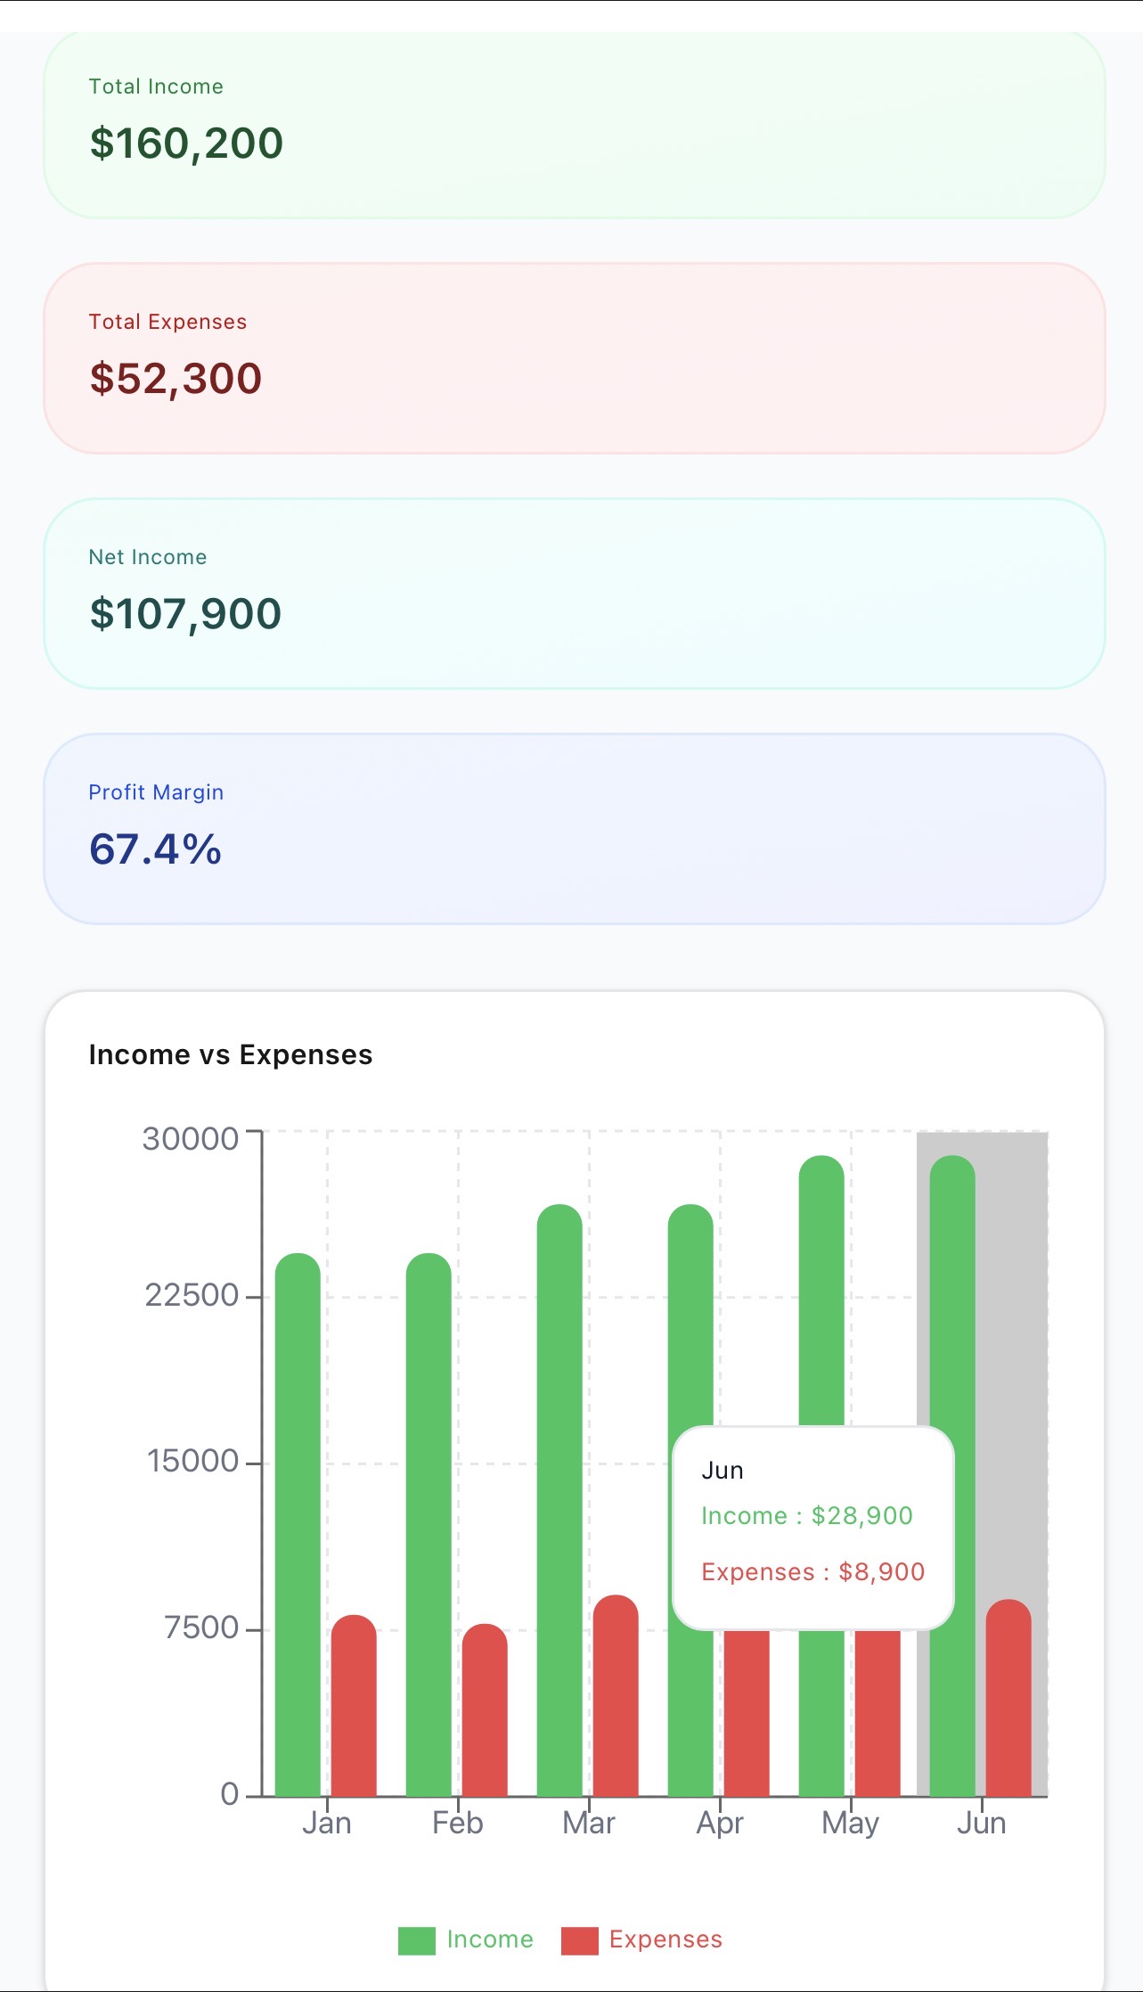1143x1992 pixels.
Task: Click the green Income legend swatch
Action: [x=415, y=1939]
